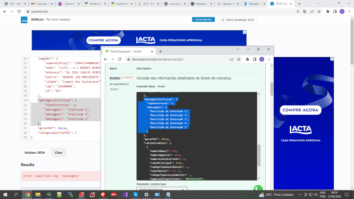Screen dimensions: 354x199
Task: Close the Lacta sidebar ad
Action: point(332,59)
